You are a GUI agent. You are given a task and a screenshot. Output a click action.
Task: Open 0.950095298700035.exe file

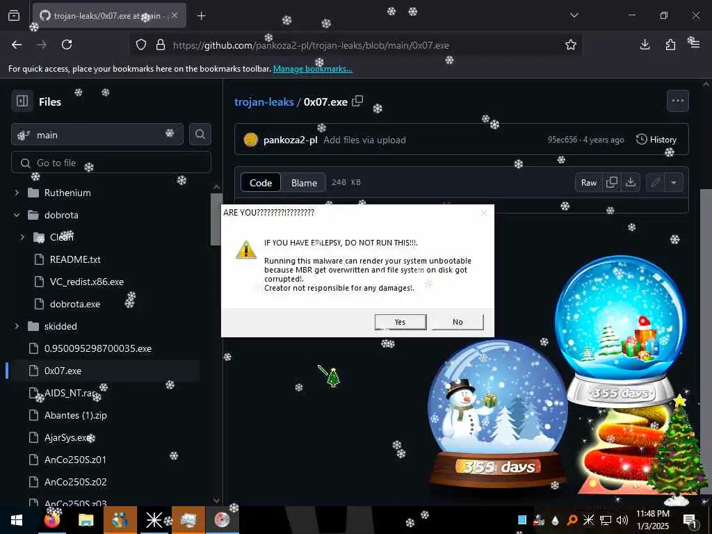98,348
